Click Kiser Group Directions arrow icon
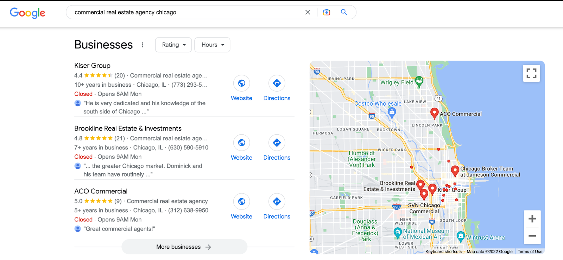This screenshot has height=260, width=563. point(277,83)
